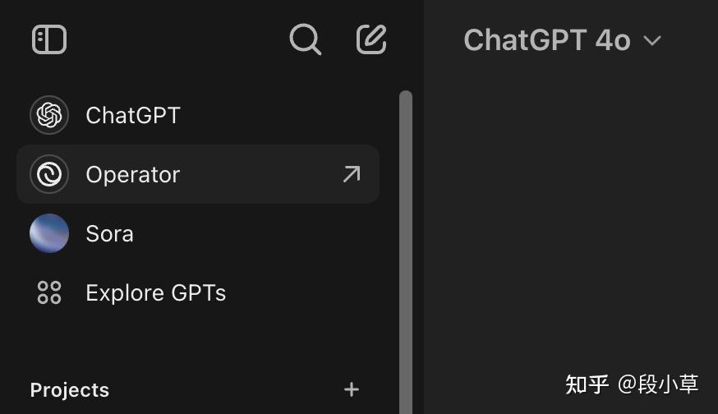The width and height of the screenshot is (718, 414).
Task: Click the 知乎 watermark logo
Action: (587, 384)
